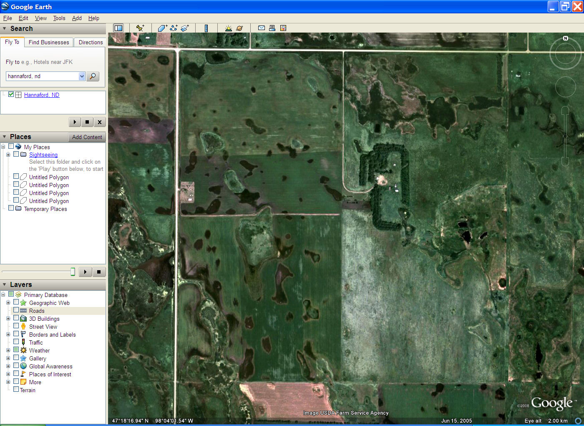The width and height of the screenshot is (584, 426).
Task: Open the Hannaford, ND result link
Action: point(42,95)
